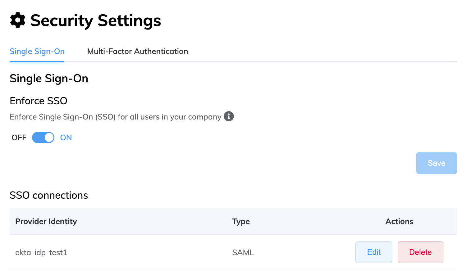Click the Type column header
Viewport: 467px width, 280px height.
(x=241, y=221)
